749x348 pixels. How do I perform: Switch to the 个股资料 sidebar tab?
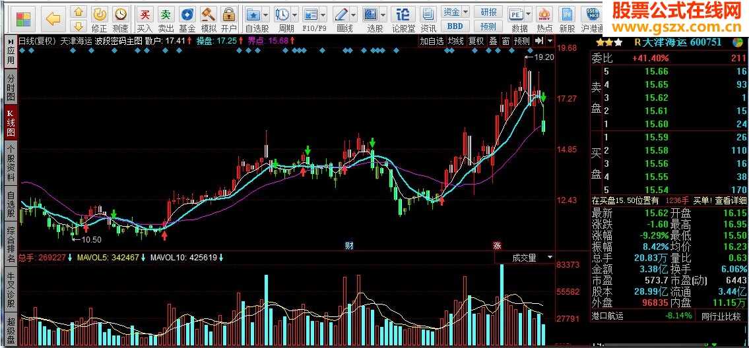click(11, 162)
